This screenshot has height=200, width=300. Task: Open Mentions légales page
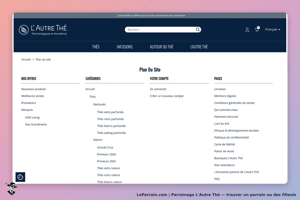pyautogui.click(x=225, y=96)
